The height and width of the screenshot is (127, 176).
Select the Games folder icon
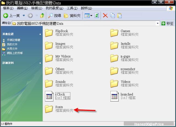pos(114,33)
